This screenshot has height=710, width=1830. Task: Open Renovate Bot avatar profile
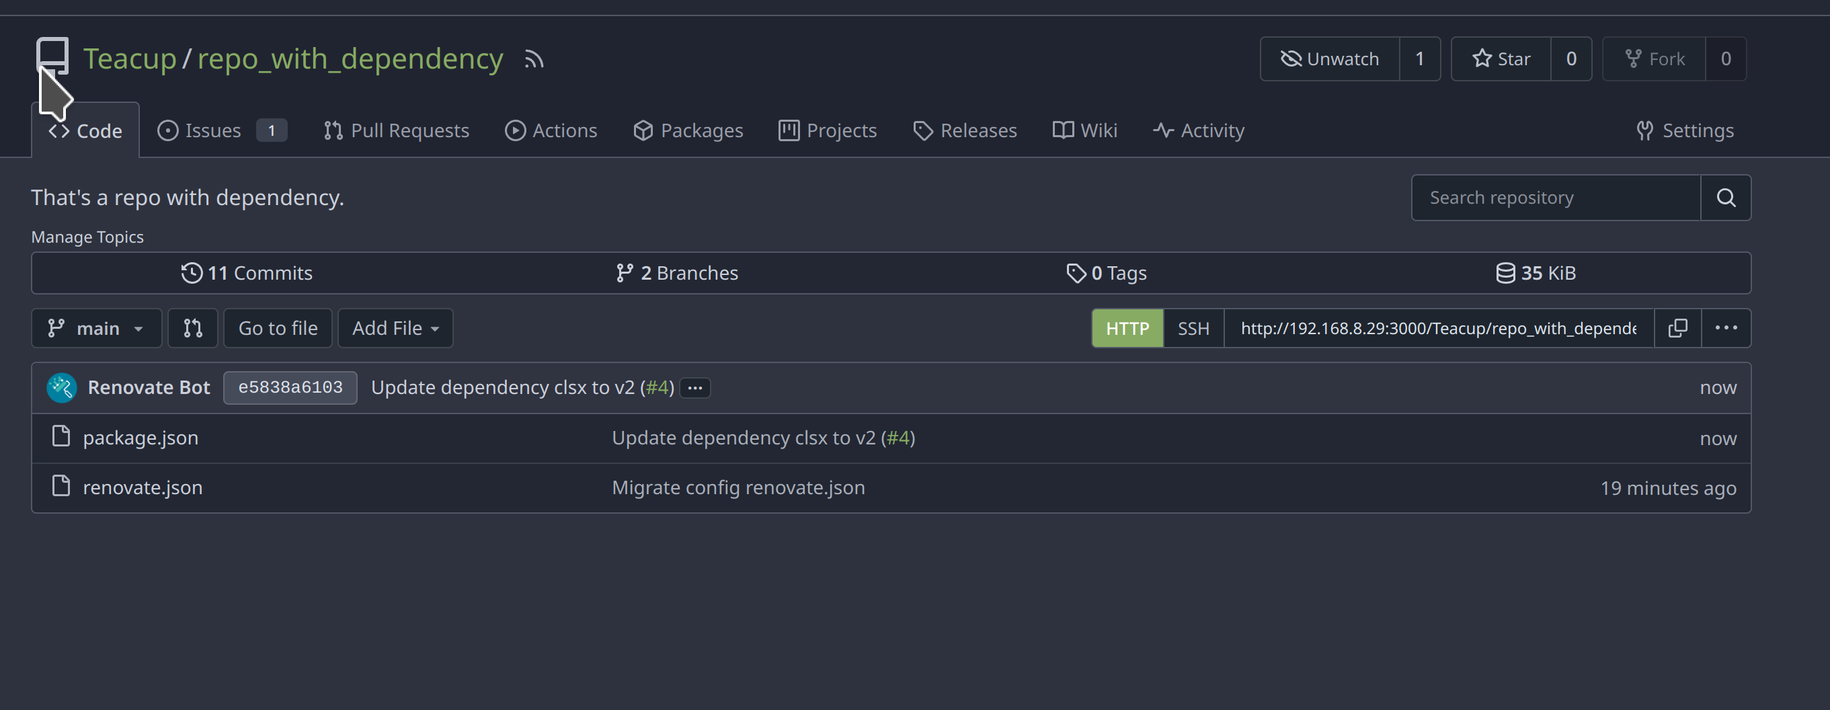[x=62, y=387]
